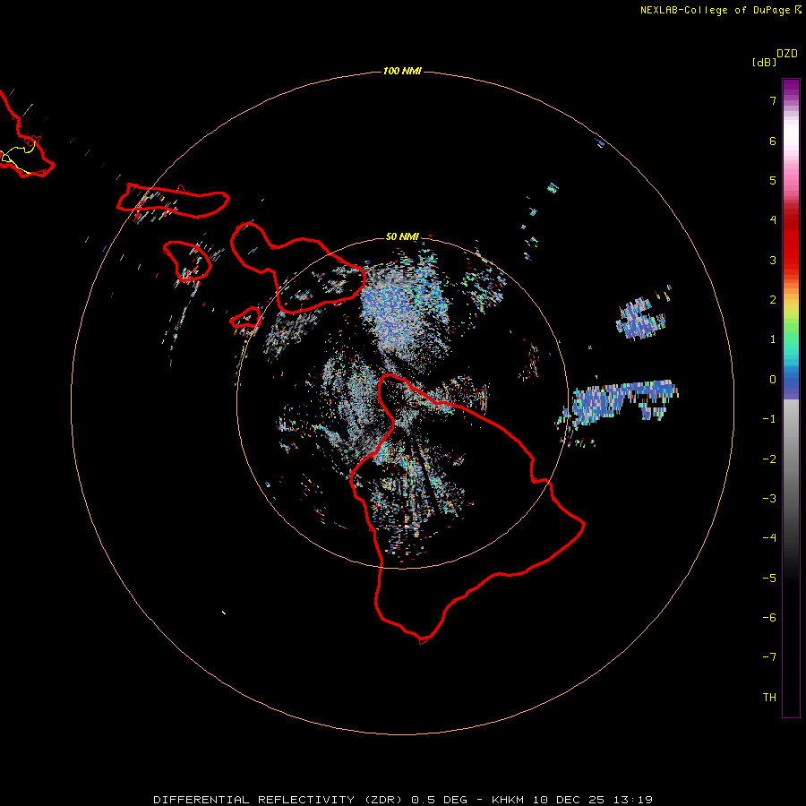Click the red section of the color bar

tap(791, 242)
